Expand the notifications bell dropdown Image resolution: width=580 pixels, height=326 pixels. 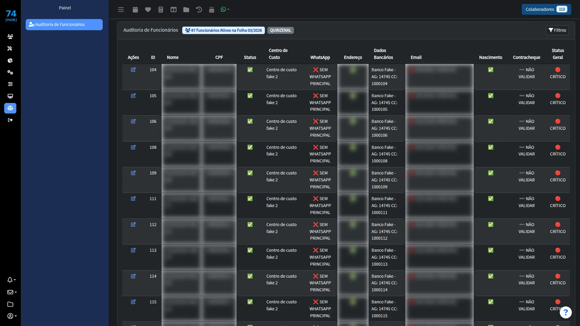[11, 280]
